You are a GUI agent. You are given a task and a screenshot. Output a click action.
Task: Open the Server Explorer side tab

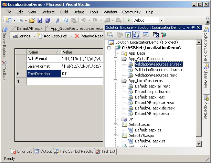(5, 43)
